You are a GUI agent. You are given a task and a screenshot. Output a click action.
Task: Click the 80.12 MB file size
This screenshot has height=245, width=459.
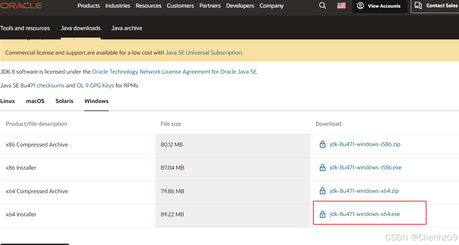(x=172, y=144)
